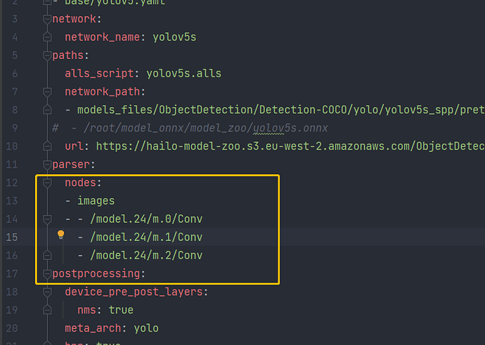Image resolution: width=485 pixels, height=345 pixels.
Task: Click the /model.24/m.2/Conv entry
Action: [145, 256]
